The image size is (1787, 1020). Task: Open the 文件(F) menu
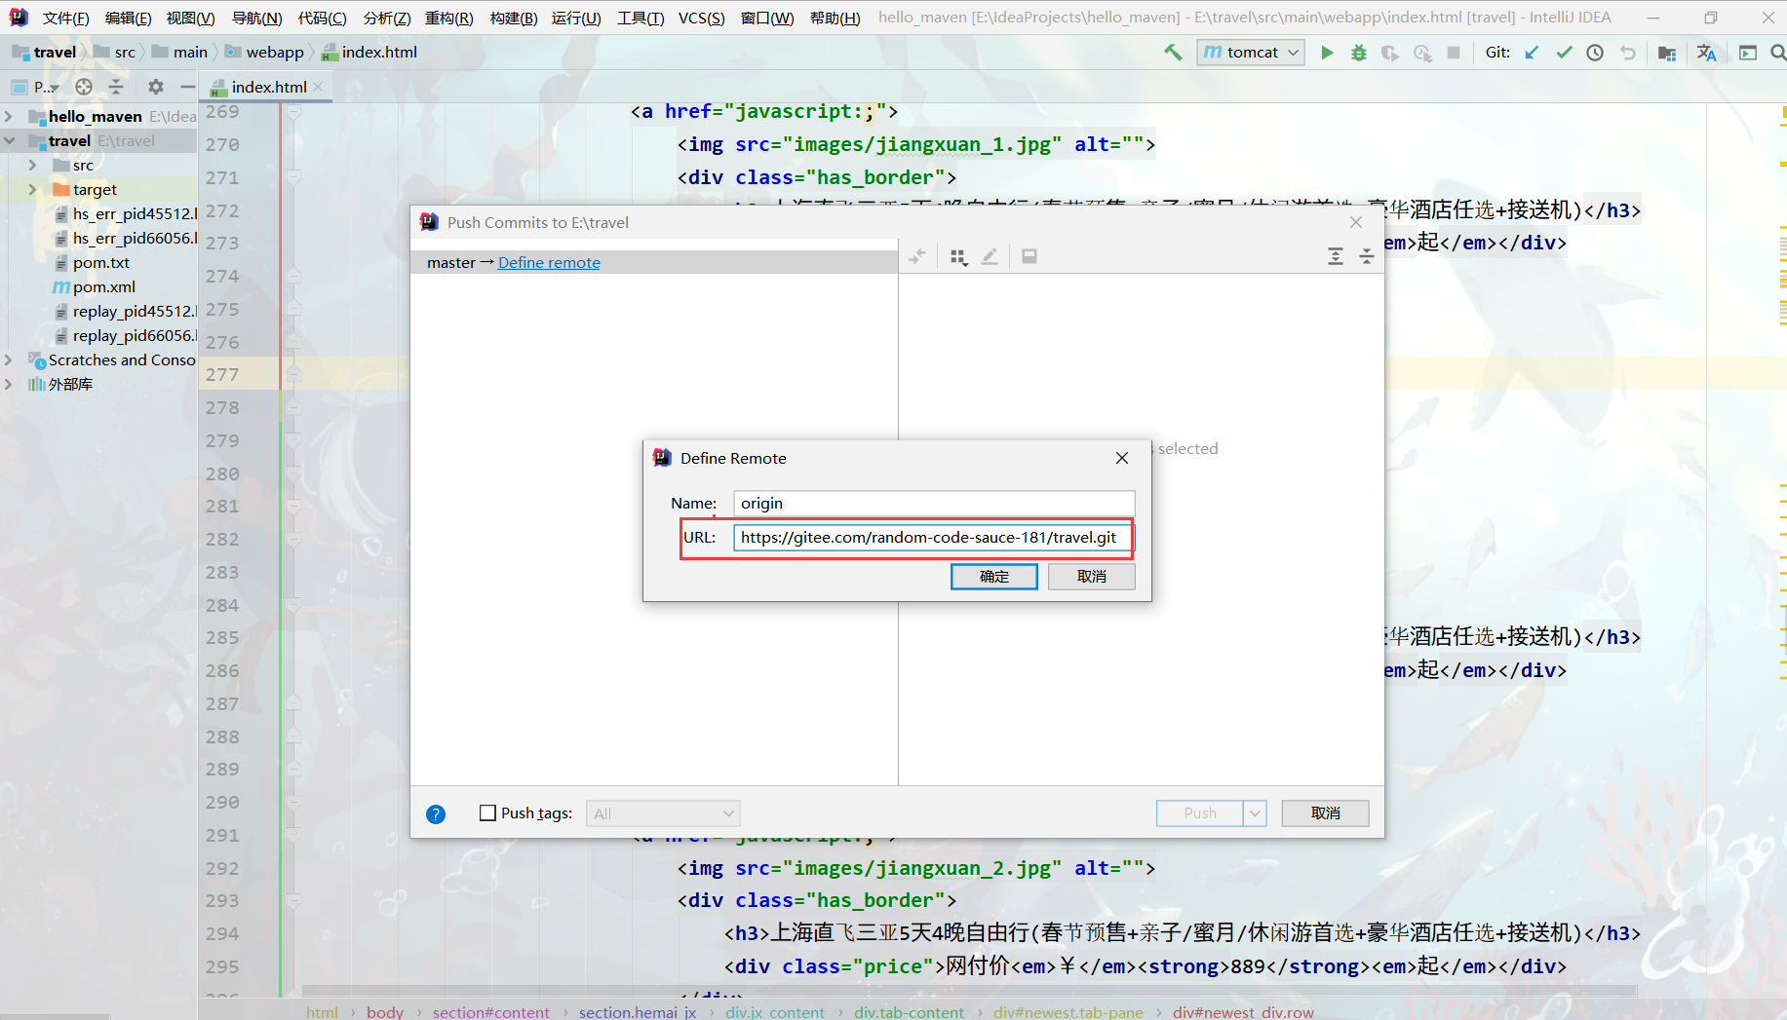click(x=66, y=18)
